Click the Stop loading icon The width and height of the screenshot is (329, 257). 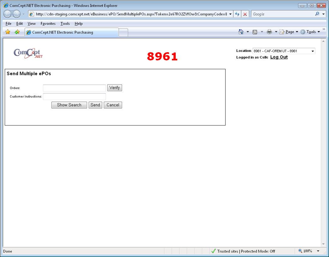pyautogui.click(x=245, y=14)
